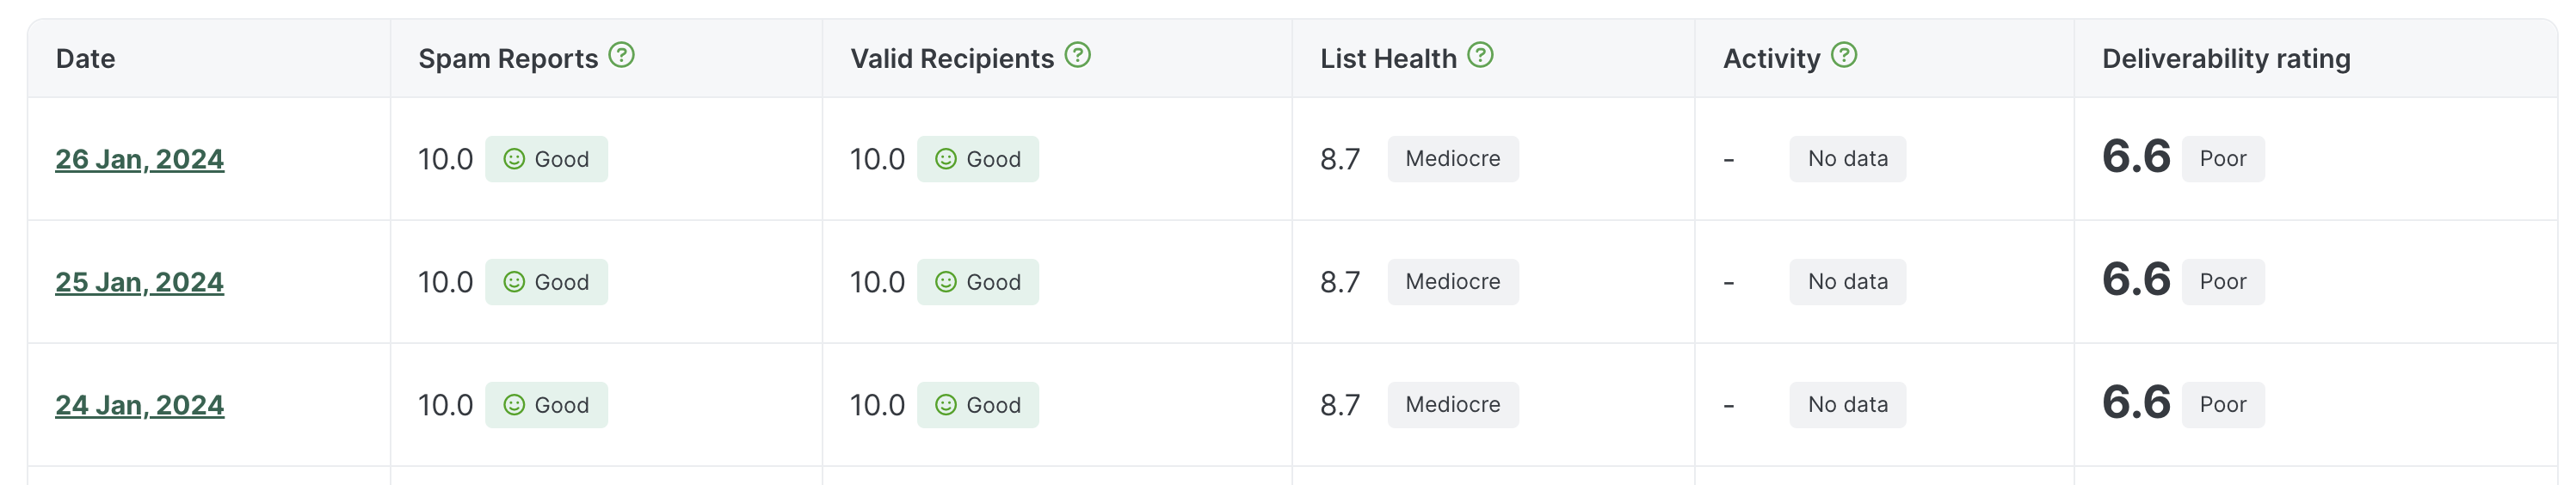Click the List Health question mark icon
The image size is (2576, 485).
pyautogui.click(x=1480, y=55)
